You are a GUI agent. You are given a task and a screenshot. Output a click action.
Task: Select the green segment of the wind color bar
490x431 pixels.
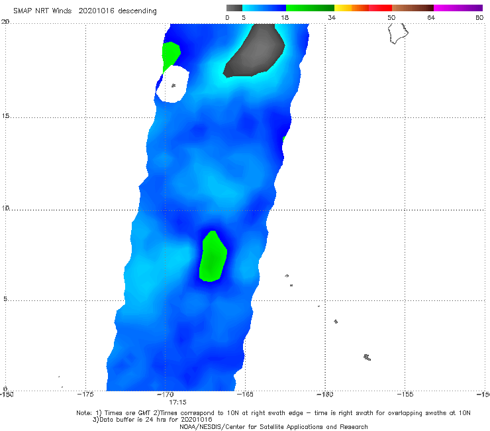point(310,8)
